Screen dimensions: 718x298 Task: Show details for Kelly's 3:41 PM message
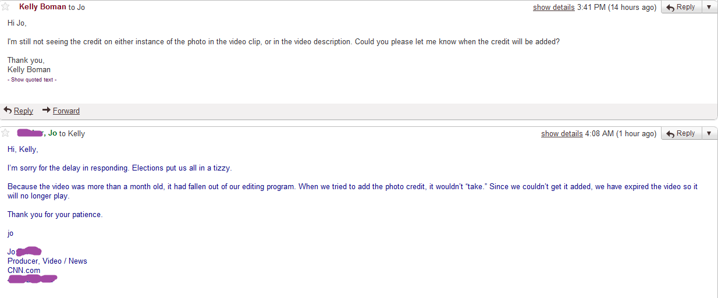tap(554, 8)
